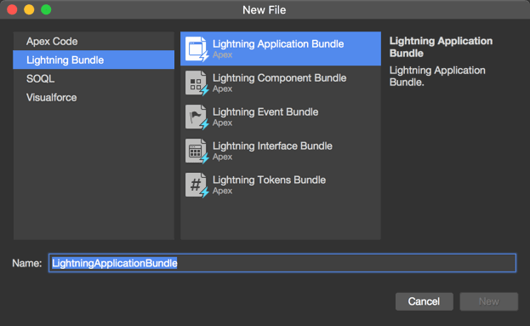Pick Lightning Event Bundle template text
Viewport: 530px width, 326px height.
tap(265, 112)
